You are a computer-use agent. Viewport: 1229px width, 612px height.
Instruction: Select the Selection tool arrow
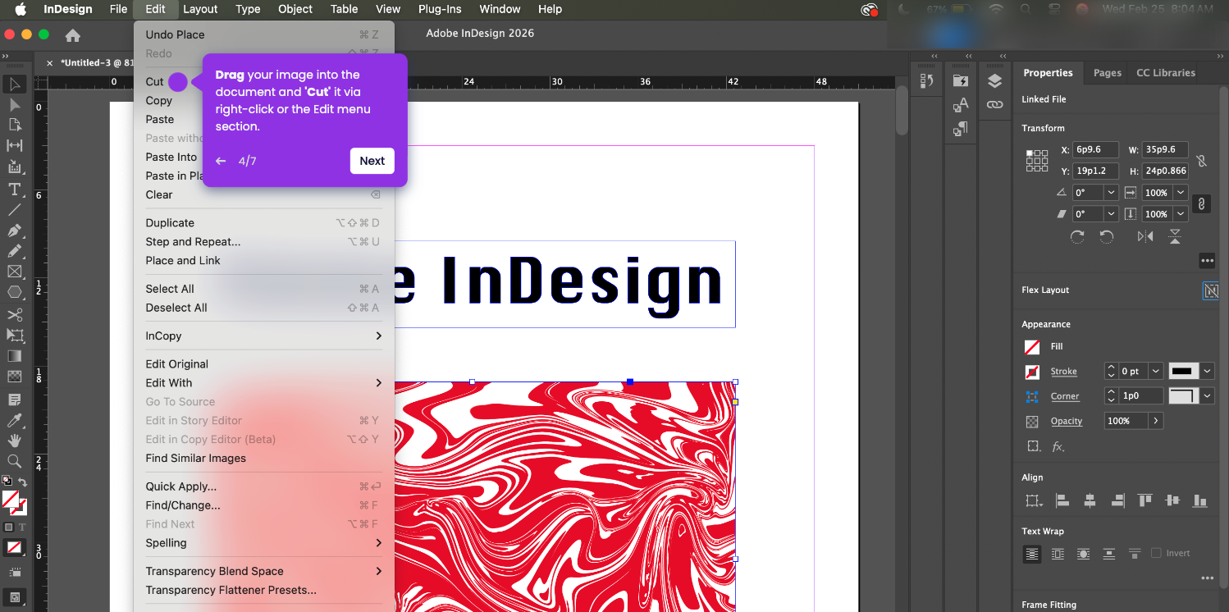click(x=15, y=84)
